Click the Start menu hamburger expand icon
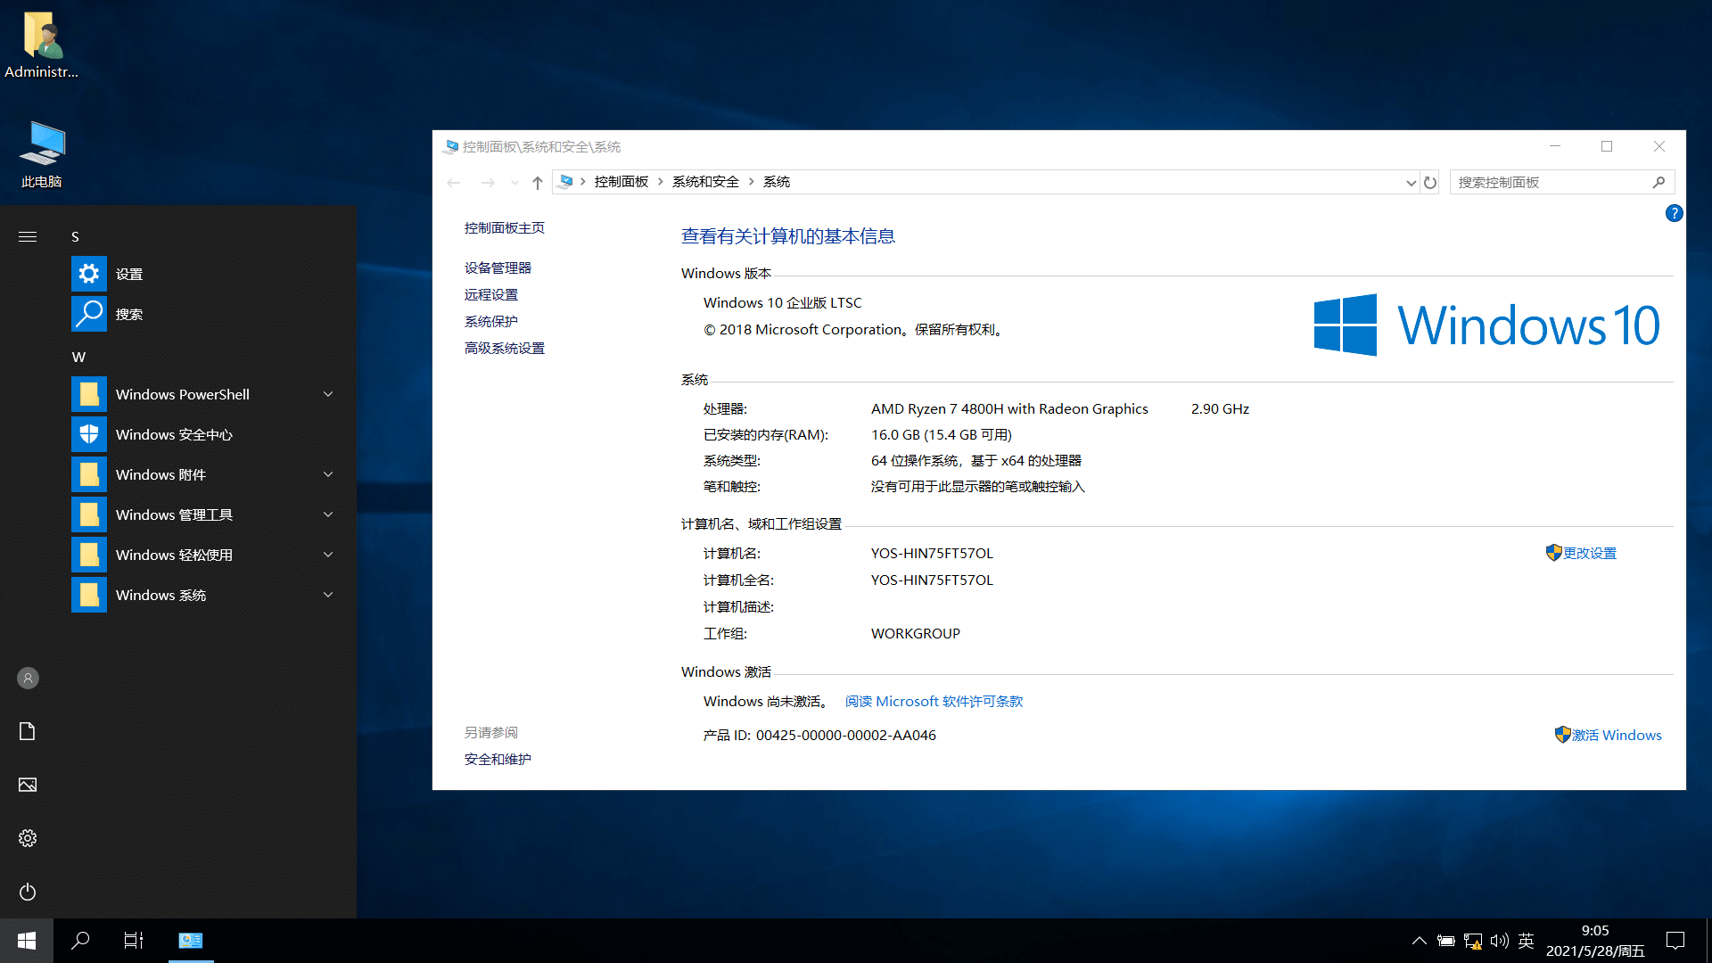The width and height of the screenshot is (1712, 963). pos(28,236)
